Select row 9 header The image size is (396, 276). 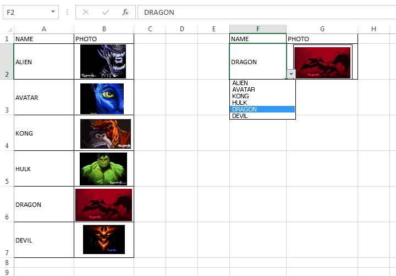7,272
